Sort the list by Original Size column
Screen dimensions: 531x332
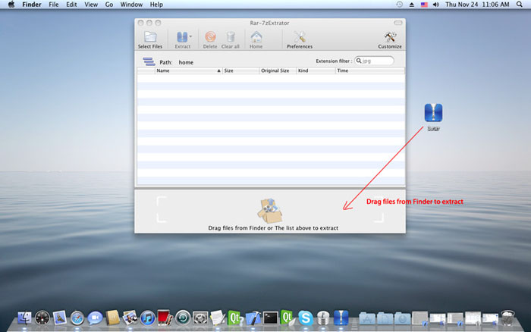276,70
